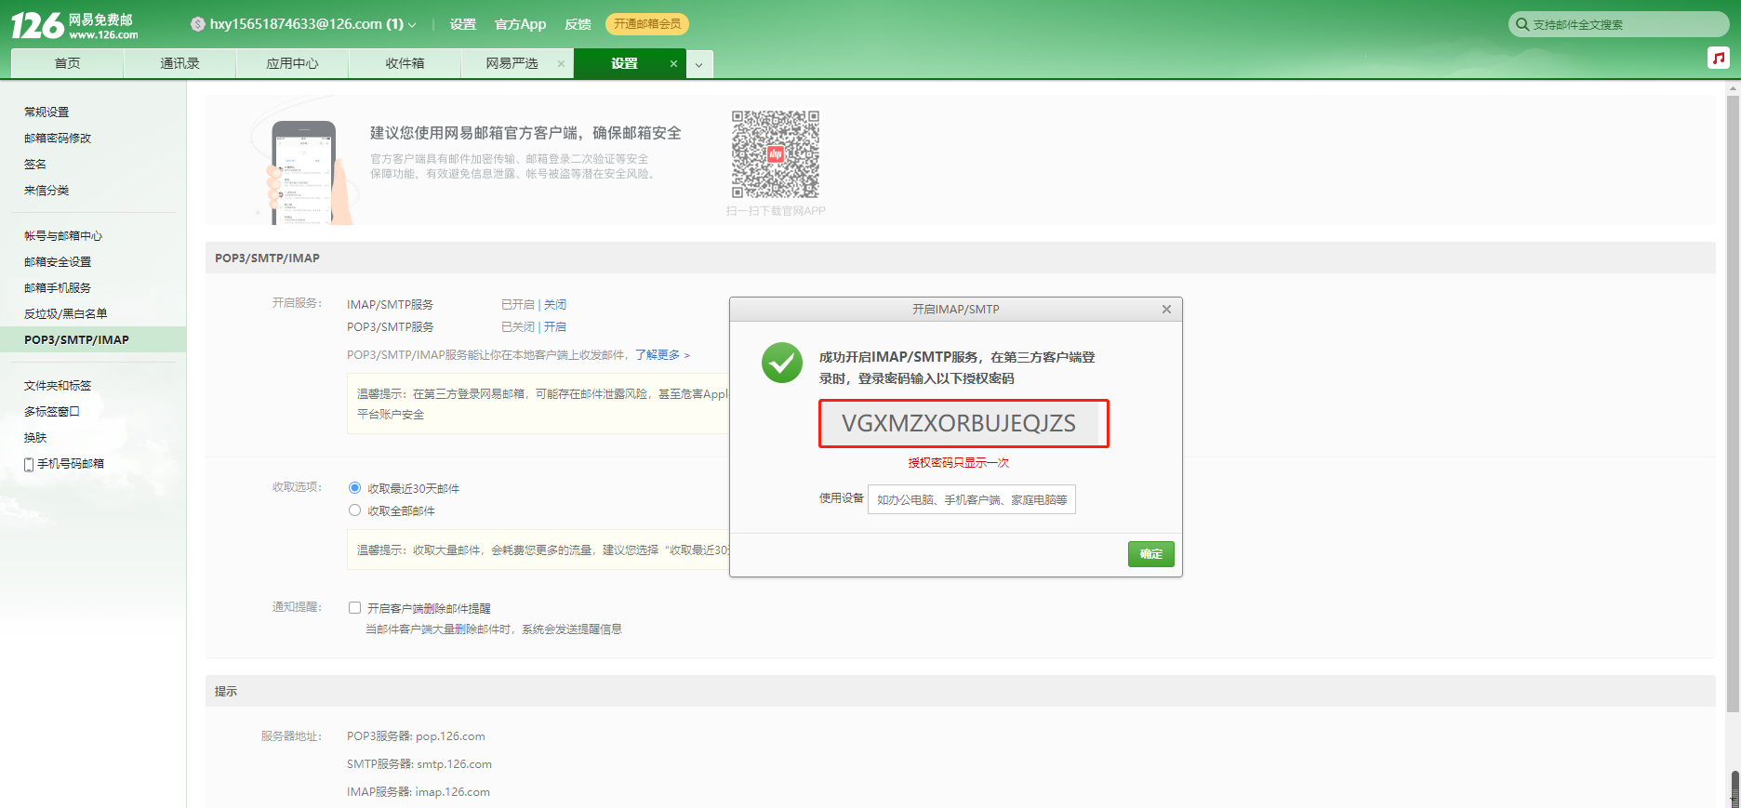The image size is (1741, 808).
Task: Close the 开启IMAP/SMTP dialog with X
Action: (1166, 309)
